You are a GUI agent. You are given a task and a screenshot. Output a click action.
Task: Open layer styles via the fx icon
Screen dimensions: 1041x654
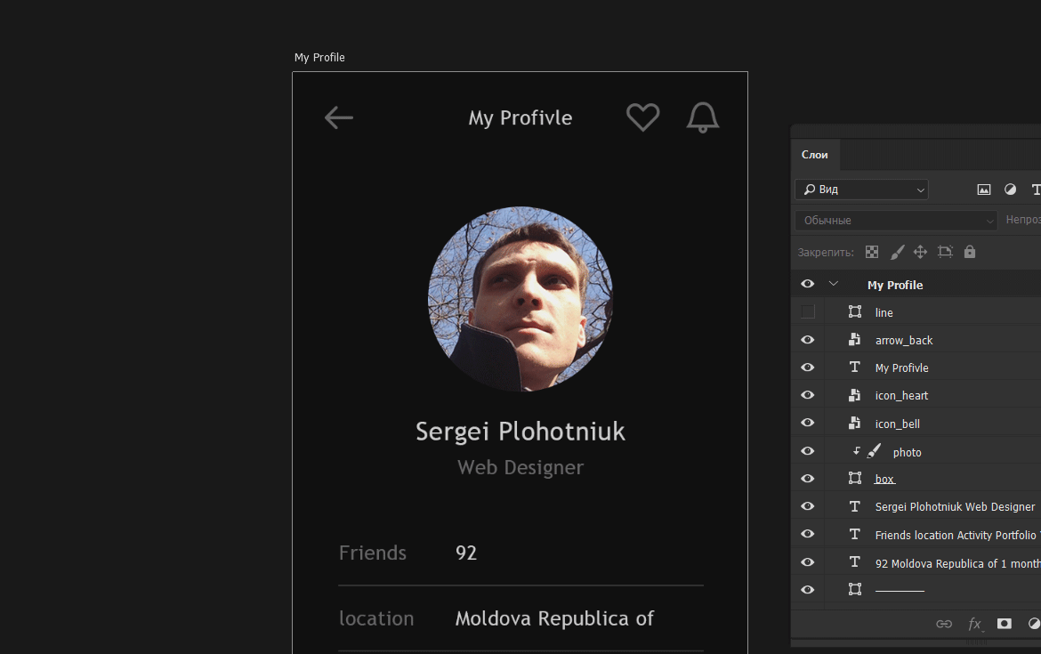[974, 624]
